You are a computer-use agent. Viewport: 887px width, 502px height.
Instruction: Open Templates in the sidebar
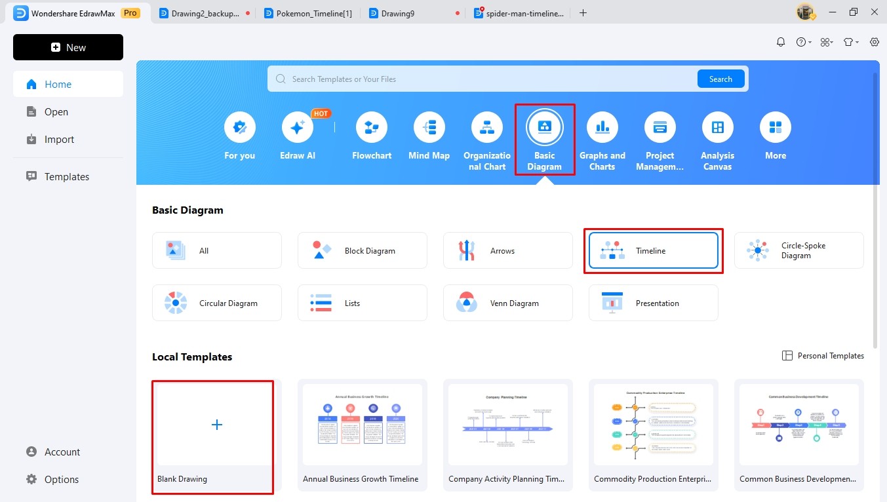pyautogui.click(x=68, y=176)
